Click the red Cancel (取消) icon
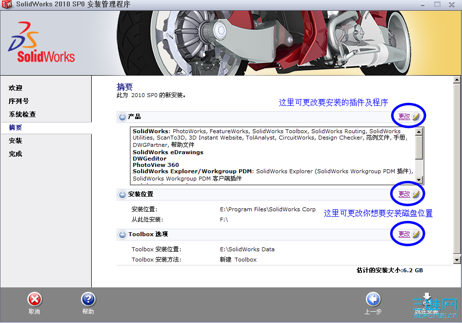462x323 pixels. [x=35, y=300]
